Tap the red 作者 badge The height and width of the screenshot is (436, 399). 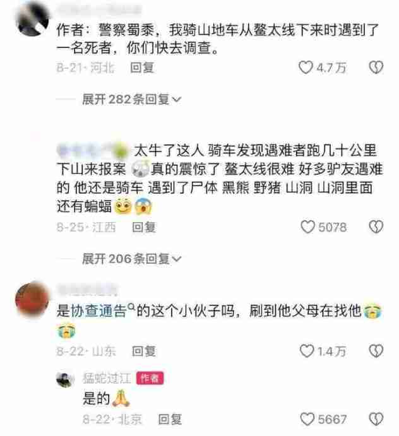click(150, 378)
